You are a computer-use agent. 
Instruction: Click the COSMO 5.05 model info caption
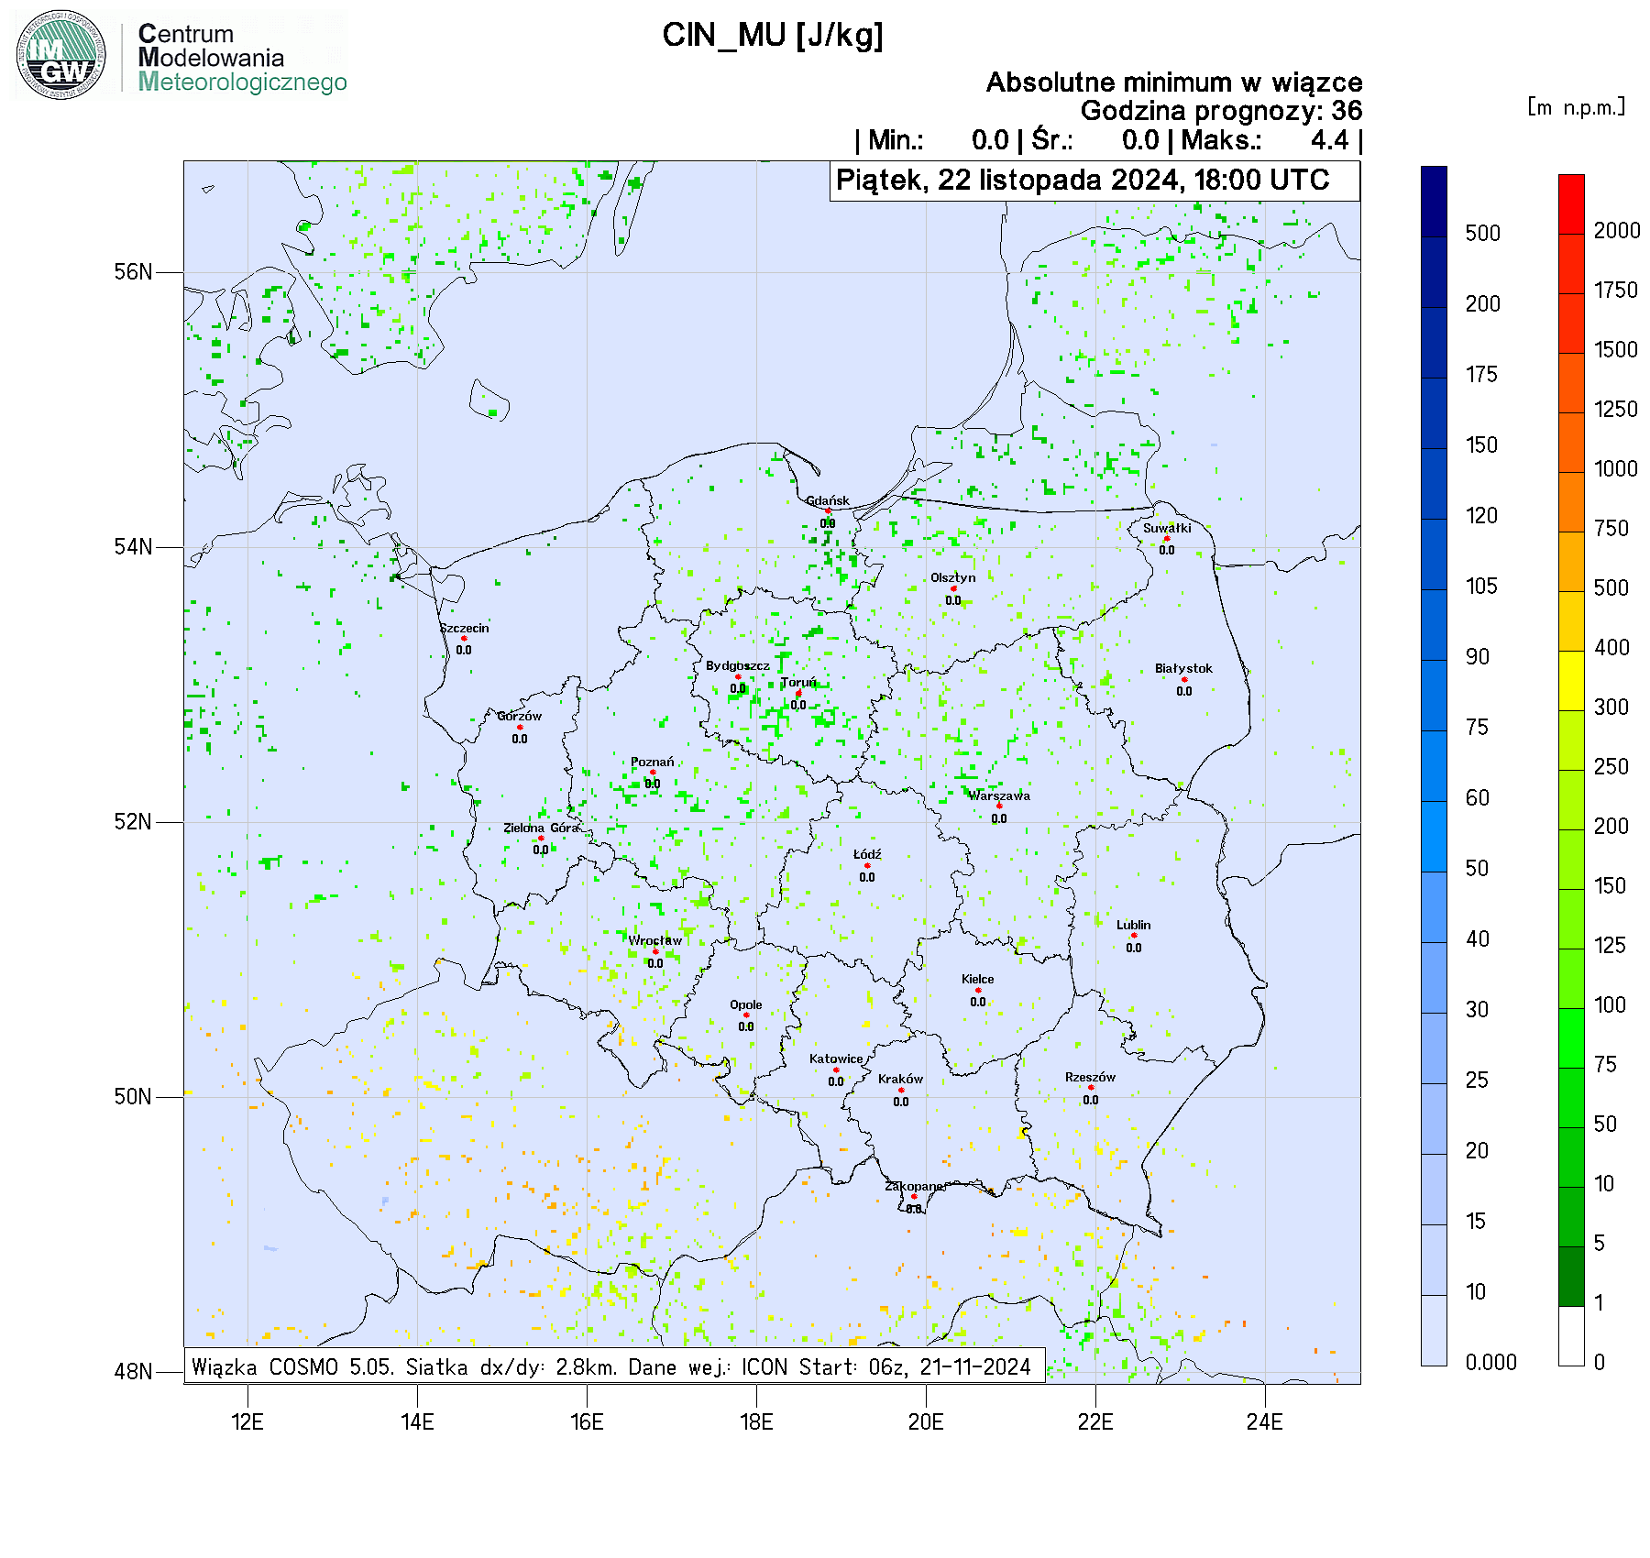tap(614, 1366)
